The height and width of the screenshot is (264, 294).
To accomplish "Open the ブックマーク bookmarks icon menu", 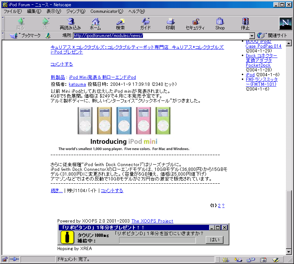I will tap(25, 35).
